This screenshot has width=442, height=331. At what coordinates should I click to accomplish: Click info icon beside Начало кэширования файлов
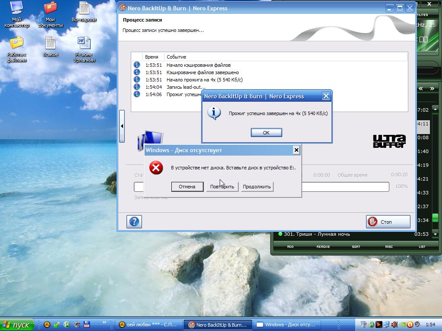coord(137,65)
